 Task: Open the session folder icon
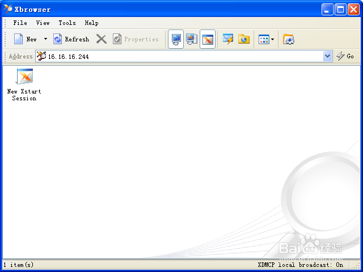click(244, 39)
